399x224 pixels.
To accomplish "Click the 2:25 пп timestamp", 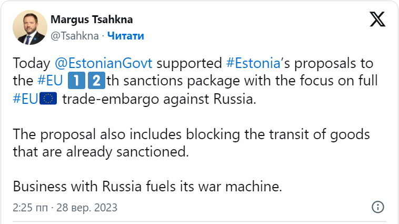I will (x=31, y=208).
